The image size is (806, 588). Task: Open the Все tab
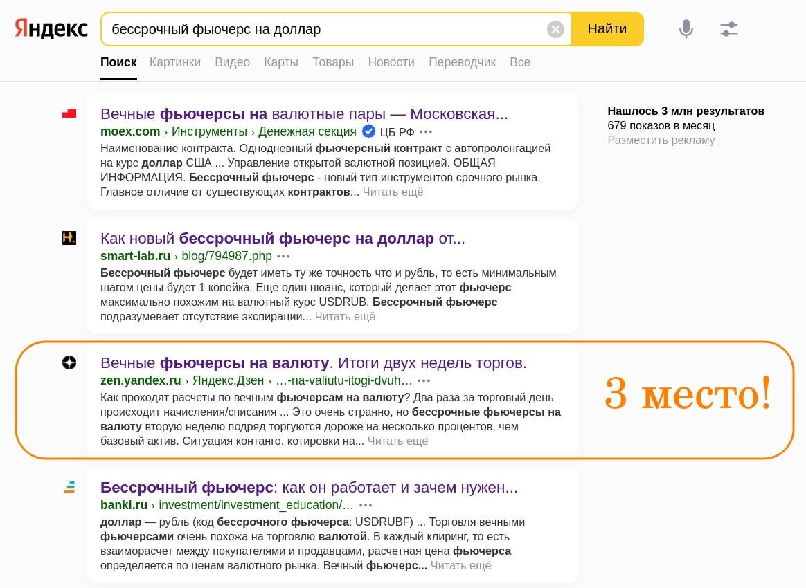click(x=520, y=62)
